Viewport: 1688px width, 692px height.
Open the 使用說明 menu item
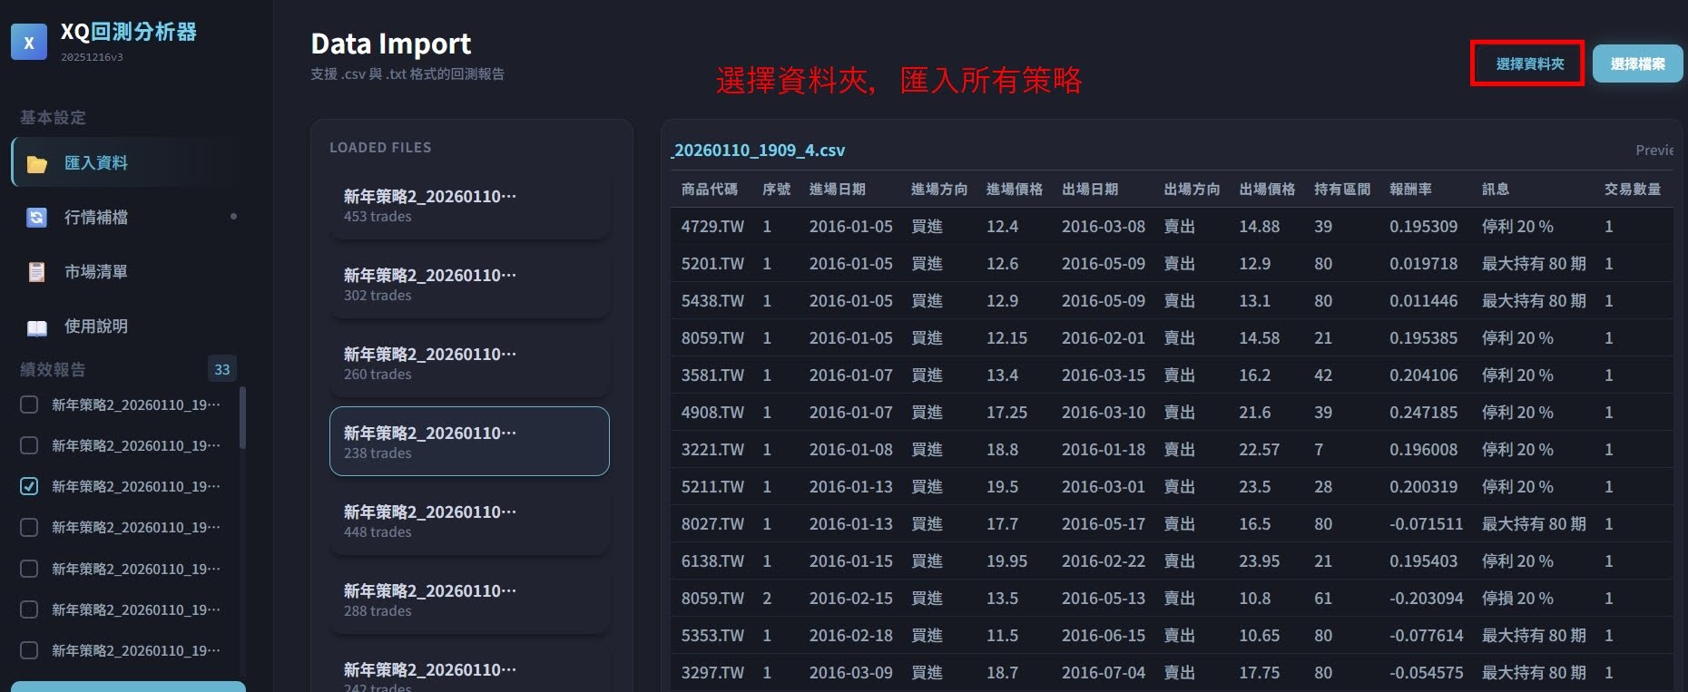coord(96,327)
